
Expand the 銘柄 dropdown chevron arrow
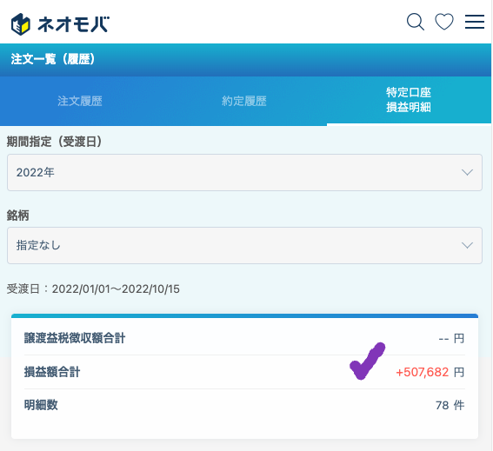click(467, 245)
